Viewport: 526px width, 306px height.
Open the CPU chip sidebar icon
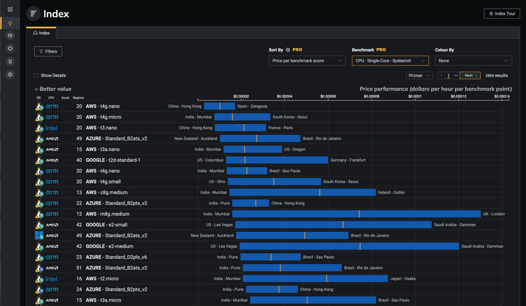(10, 48)
